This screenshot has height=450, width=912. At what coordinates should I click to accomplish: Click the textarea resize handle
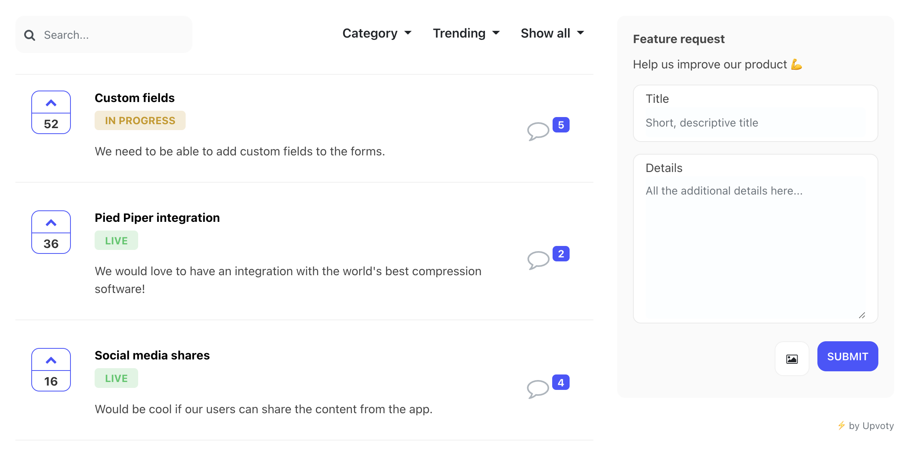click(x=863, y=315)
